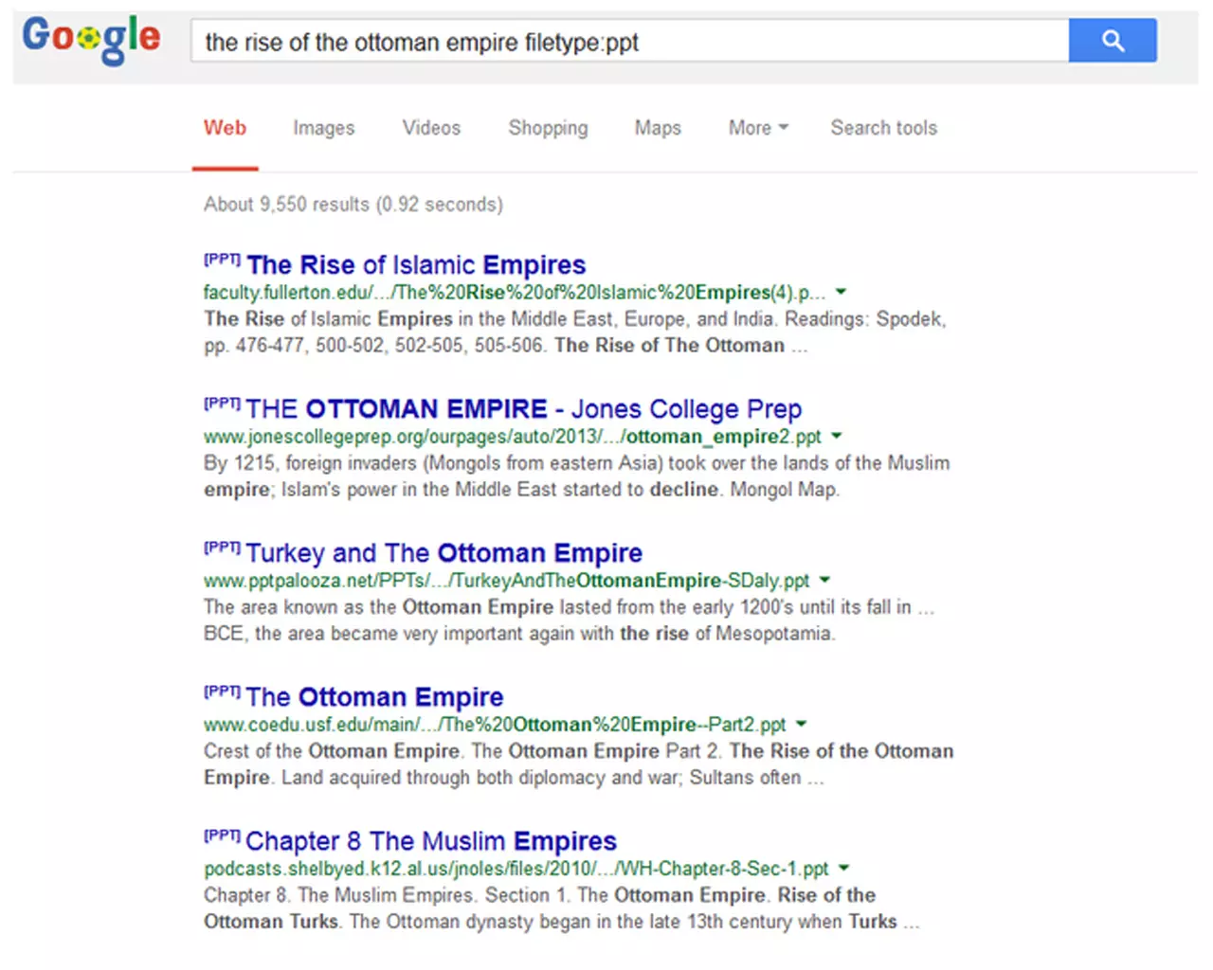The height and width of the screenshot is (970, 1213).
Task: Expand arrow next to faculty.fullerton.edu URL
Action: [x=841, y=292]
